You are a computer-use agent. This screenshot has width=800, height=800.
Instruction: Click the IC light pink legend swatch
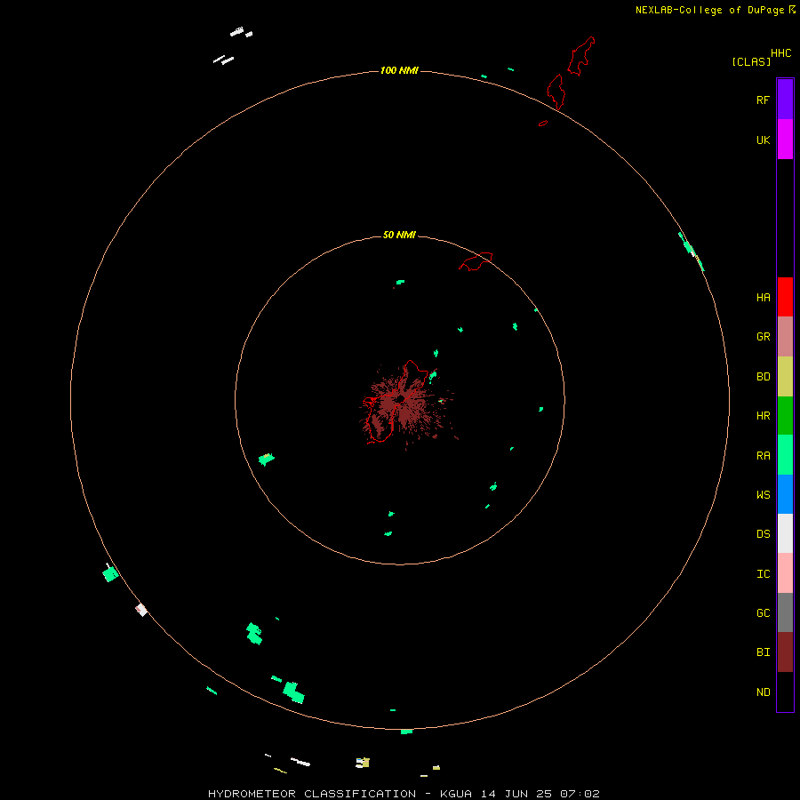pyautogui.click(x=785, y=573)
